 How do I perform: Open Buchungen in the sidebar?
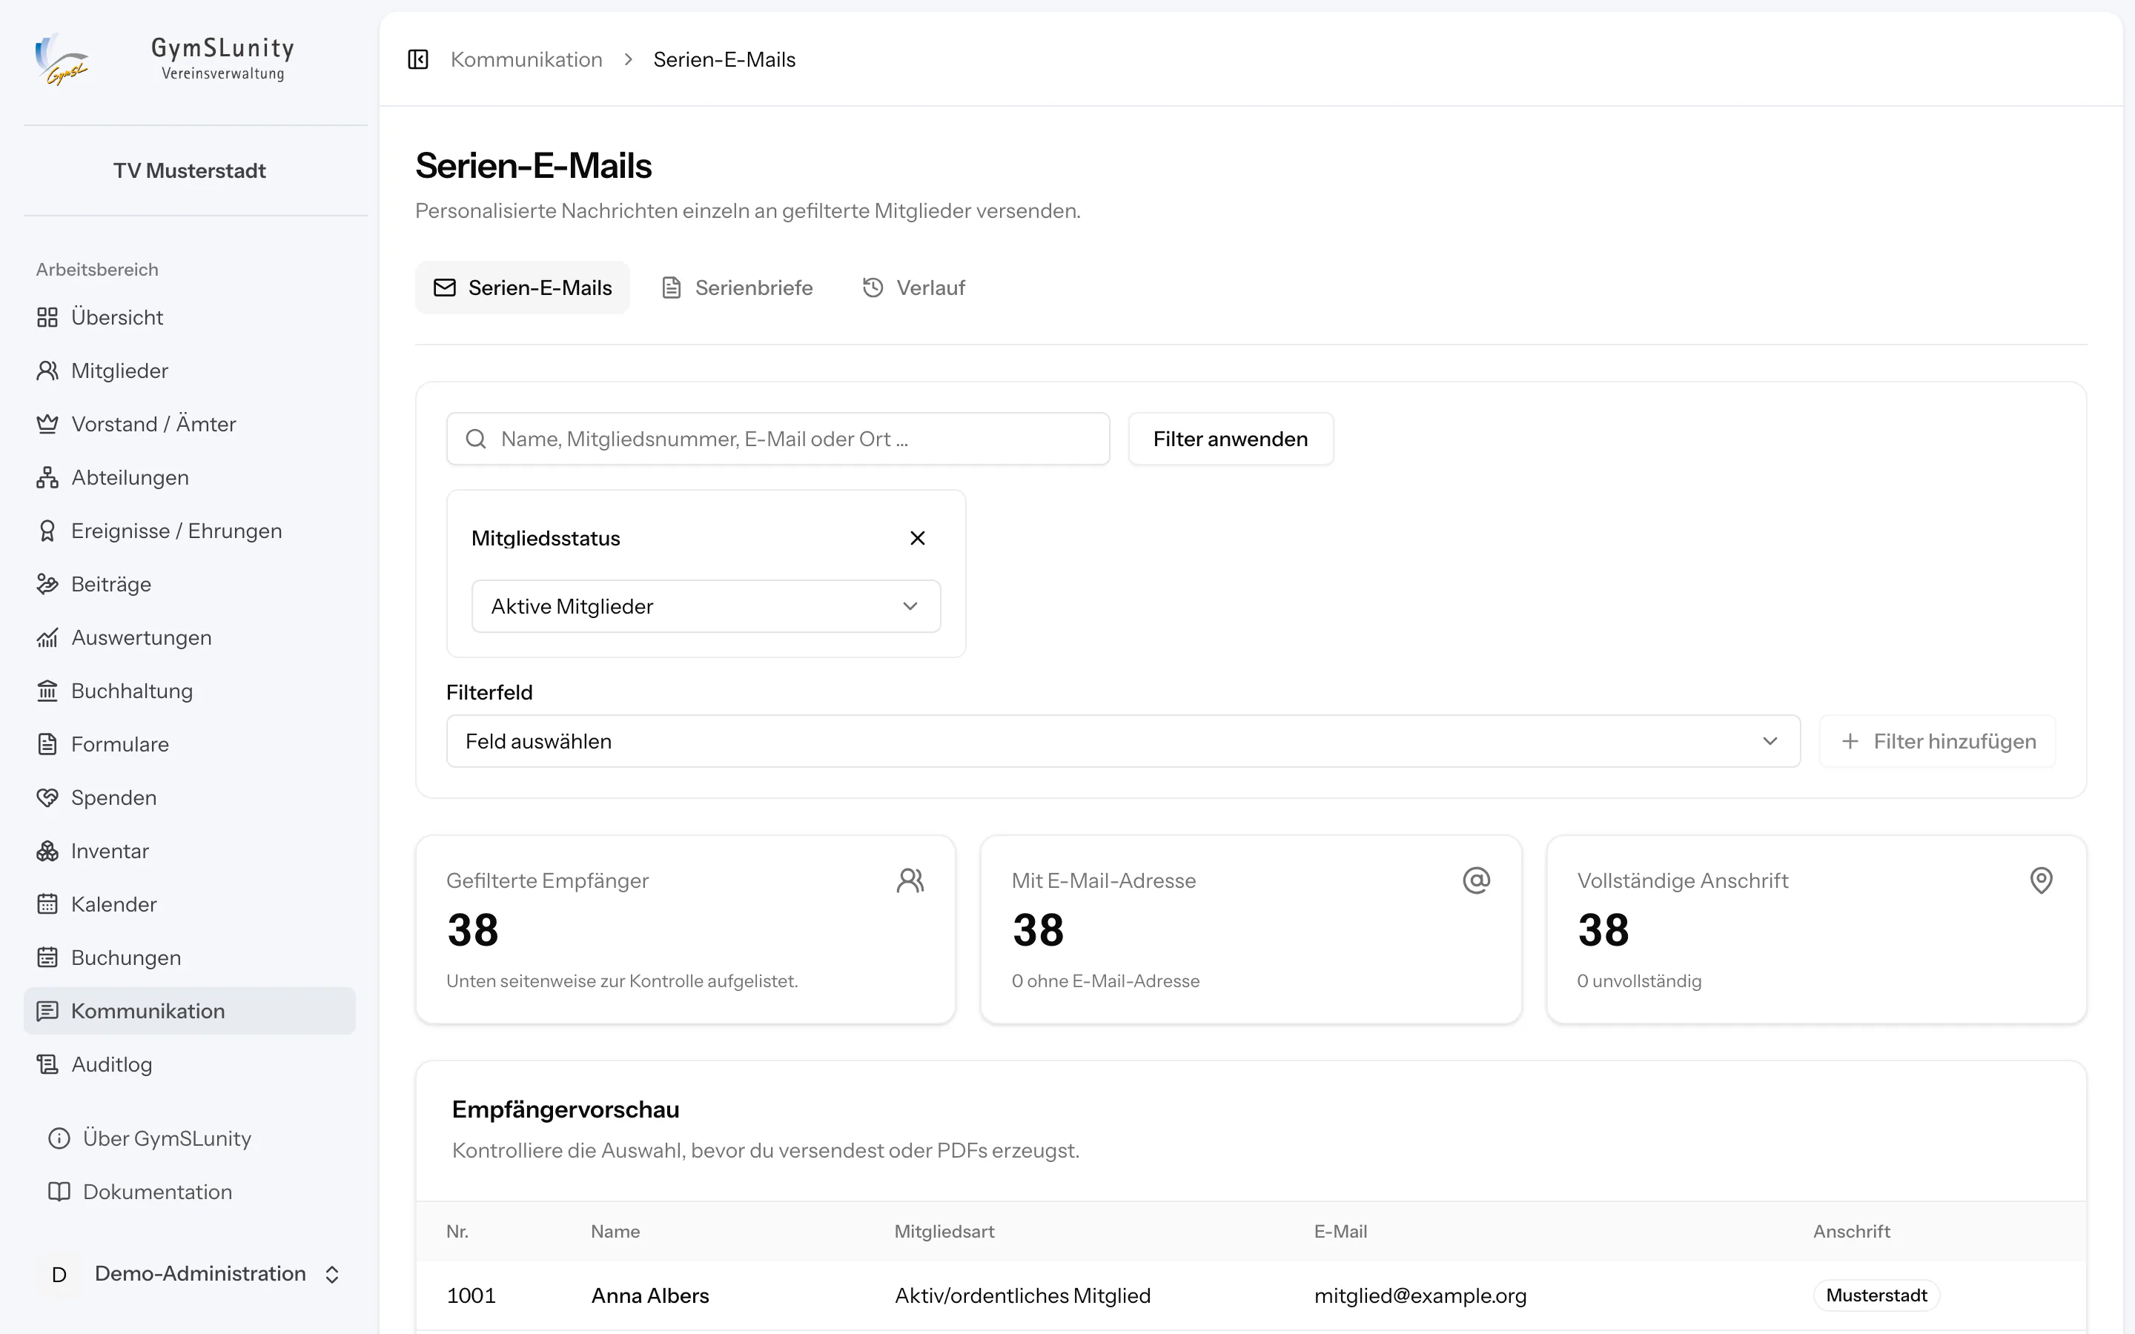coord(190,958)
